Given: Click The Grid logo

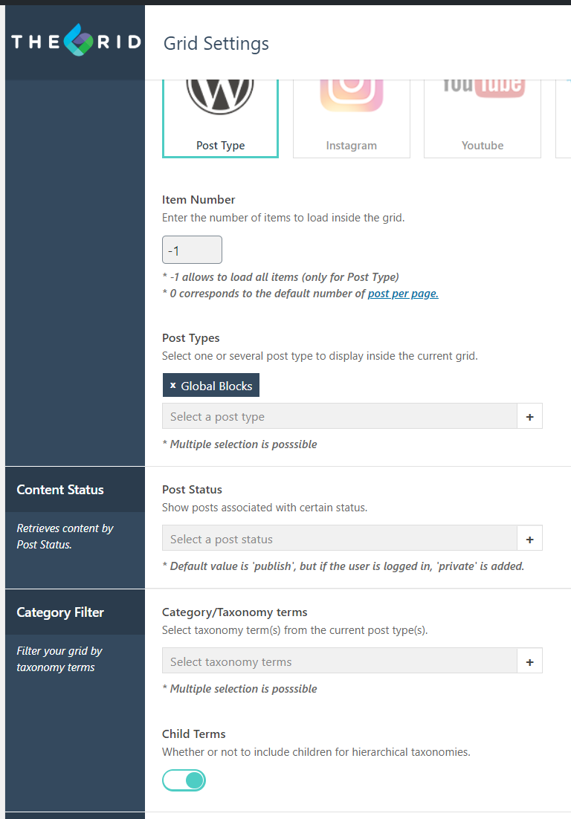Looking at the screenshot, I should (77, 41).
